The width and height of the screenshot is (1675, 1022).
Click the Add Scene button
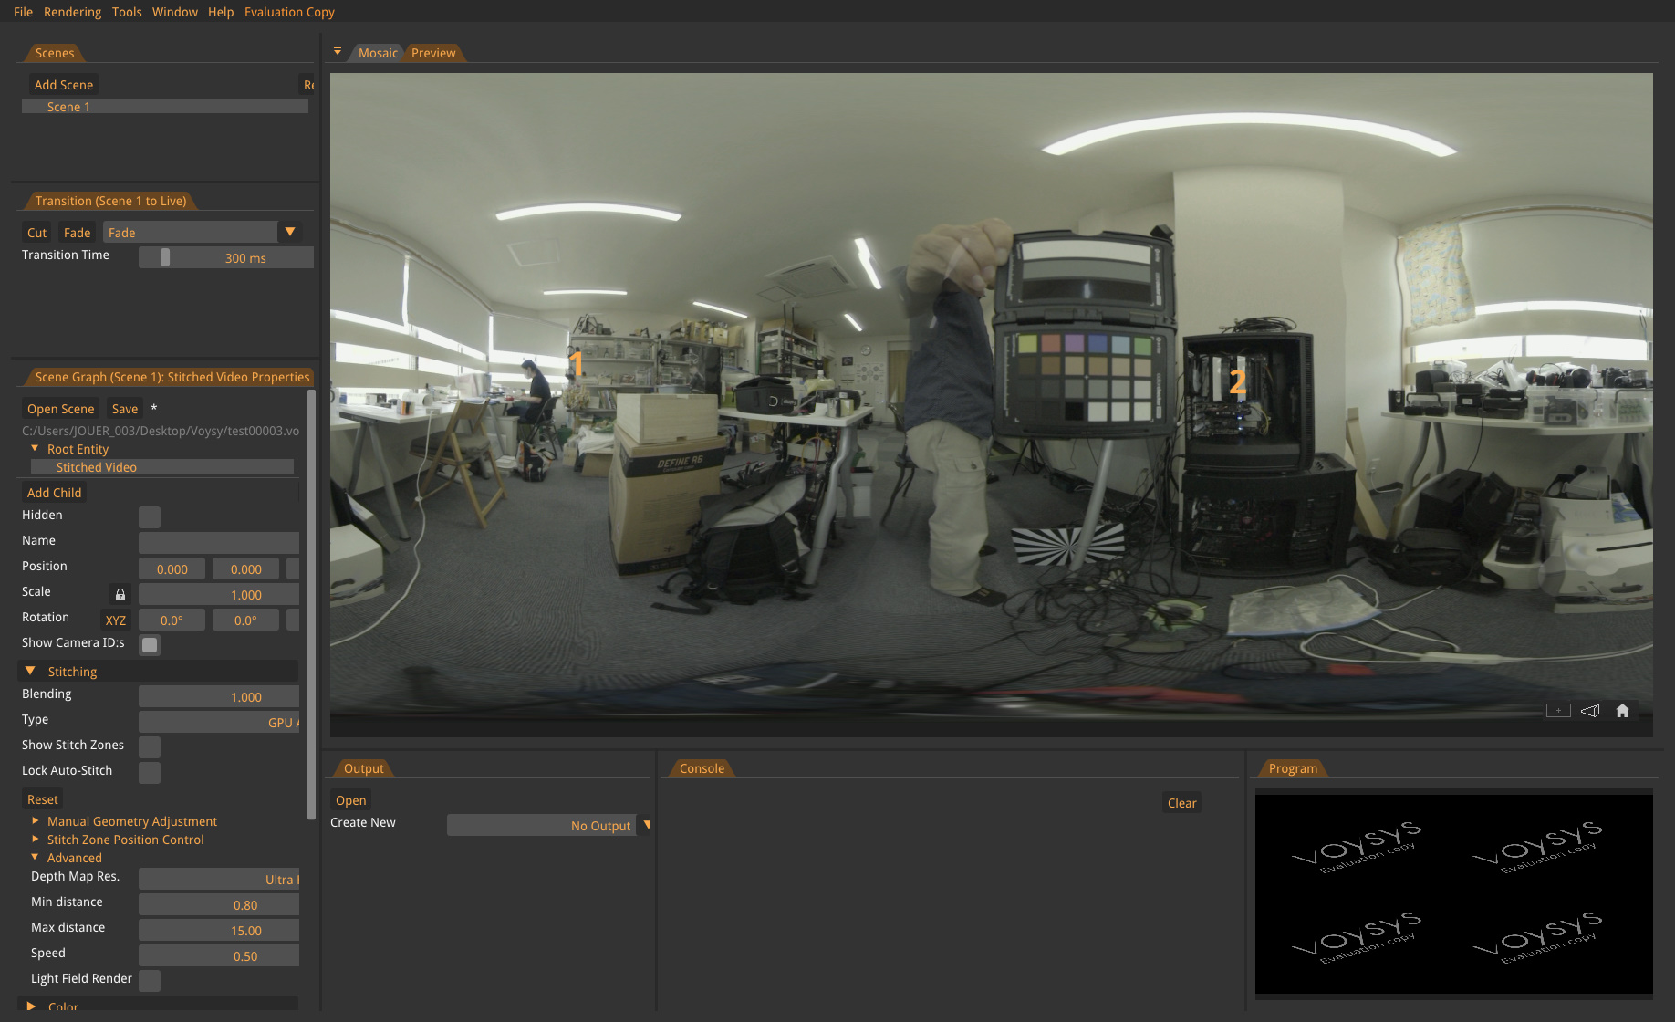point(63,84)
